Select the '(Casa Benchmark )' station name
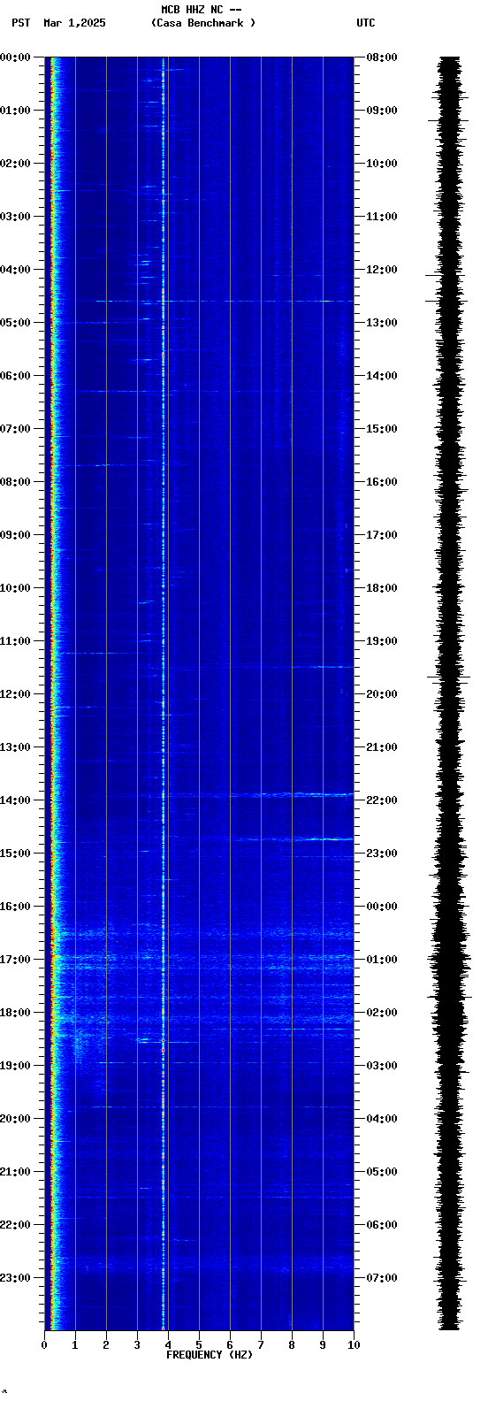488x1401 pixels. [x=203, y=23]
